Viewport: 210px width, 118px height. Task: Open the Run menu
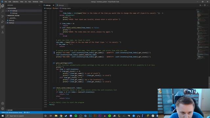pyautogui.click(x=30, y=2)
